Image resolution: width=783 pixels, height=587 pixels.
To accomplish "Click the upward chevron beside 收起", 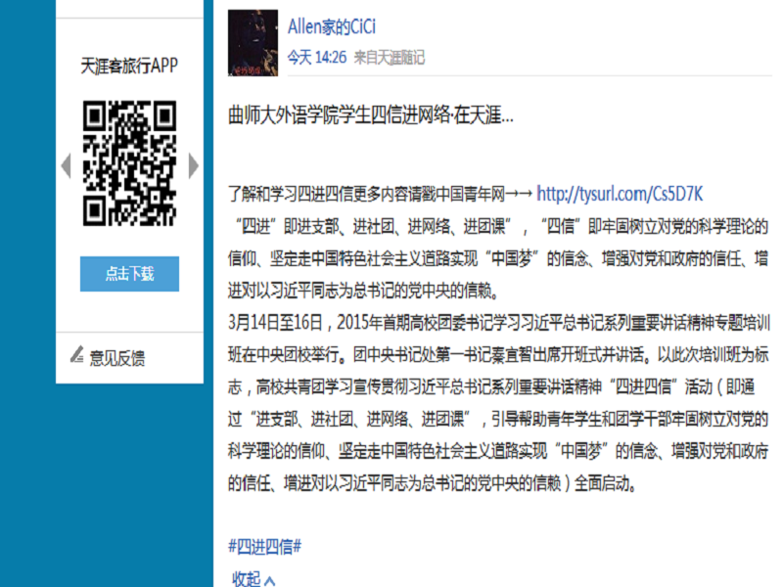I will (270, 580).
